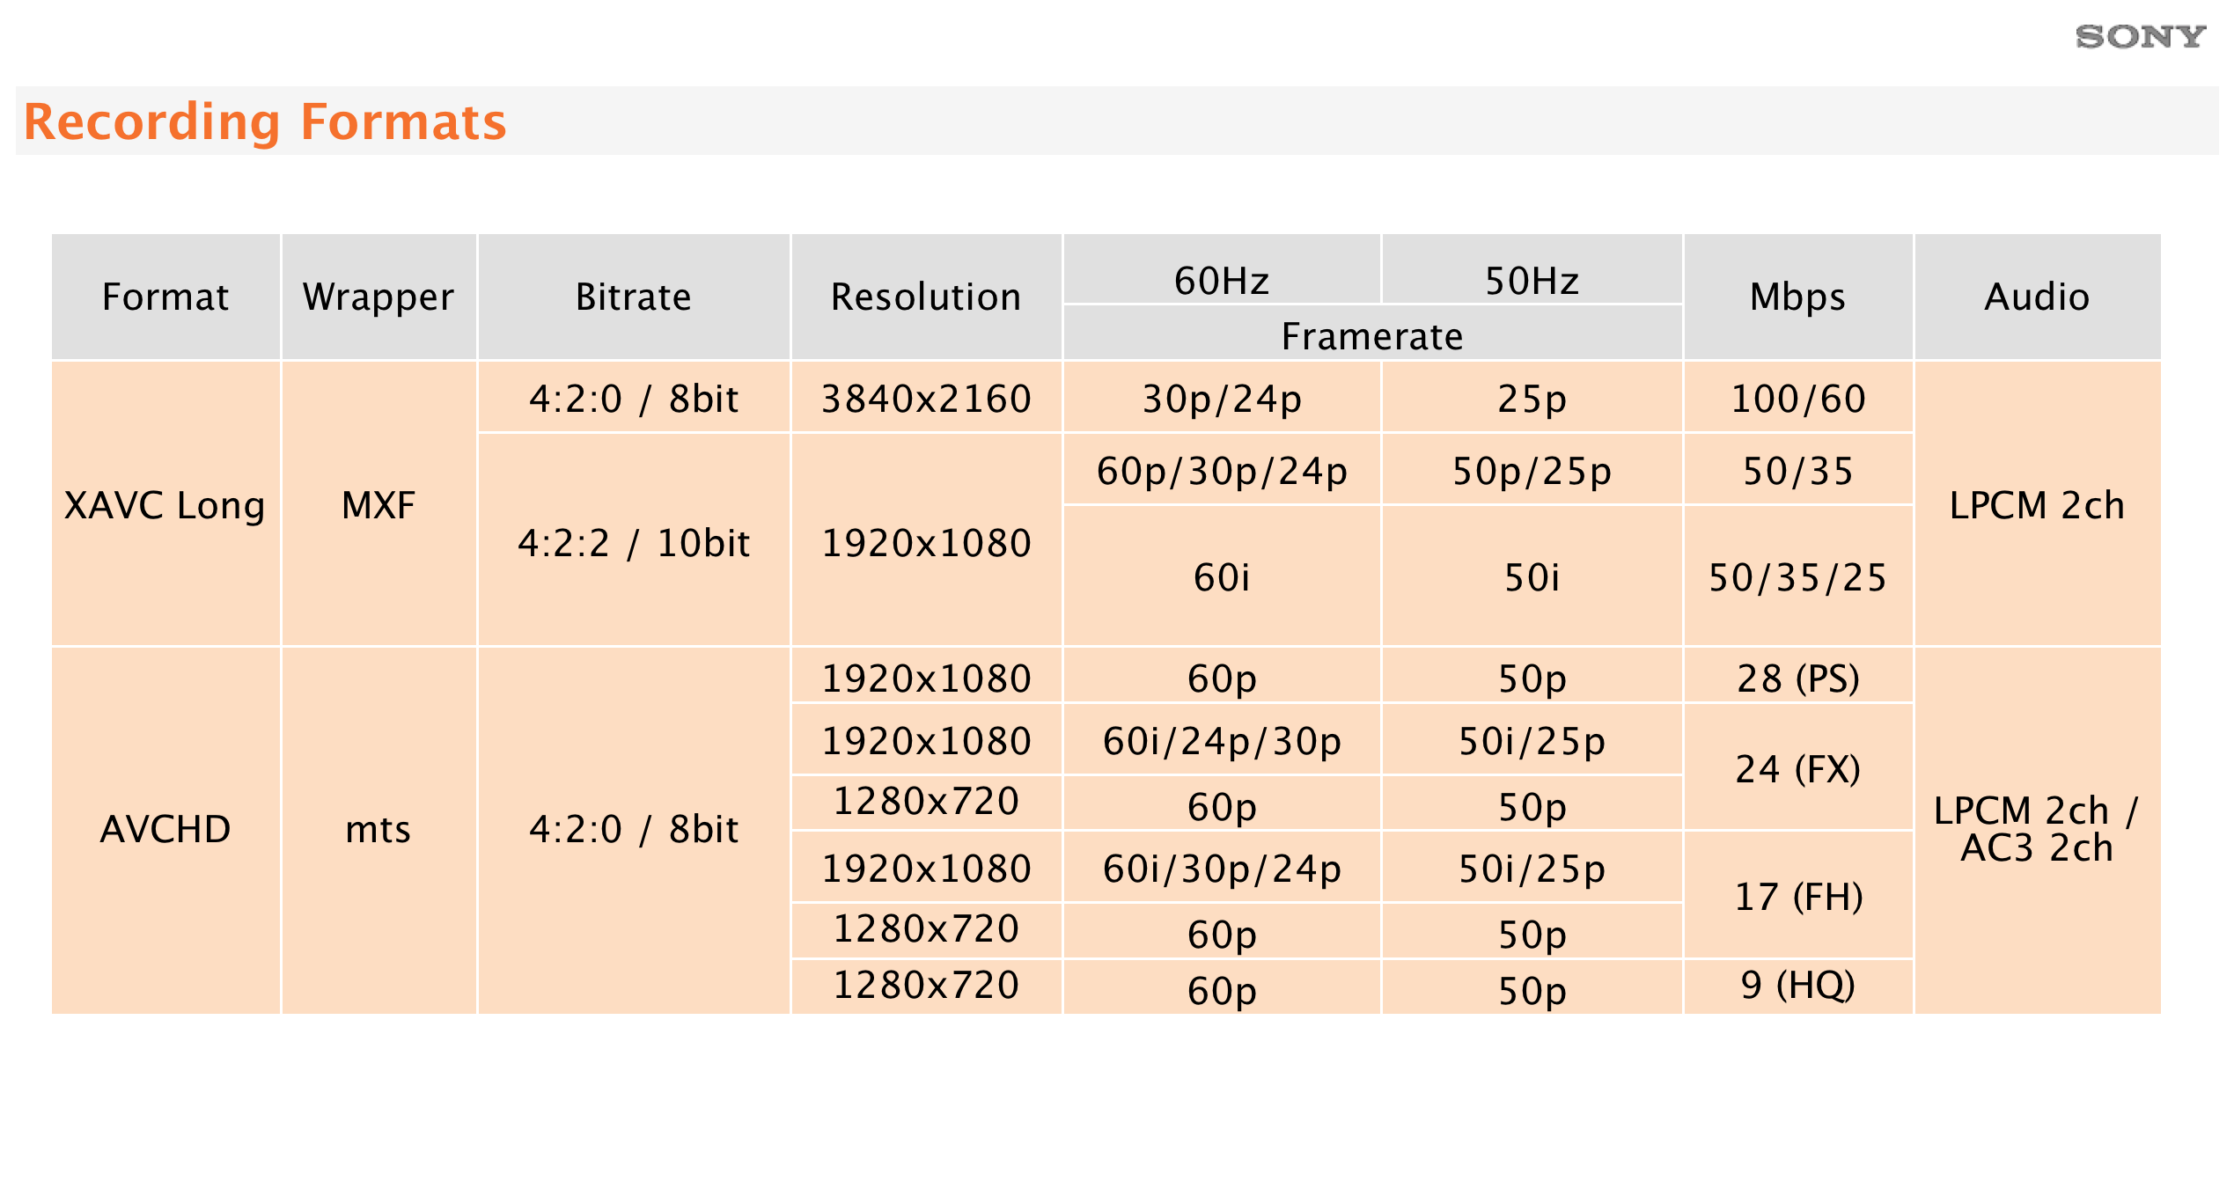Select the 4:2:2 / 10bit bitrate cell

(x=633, y=543)
